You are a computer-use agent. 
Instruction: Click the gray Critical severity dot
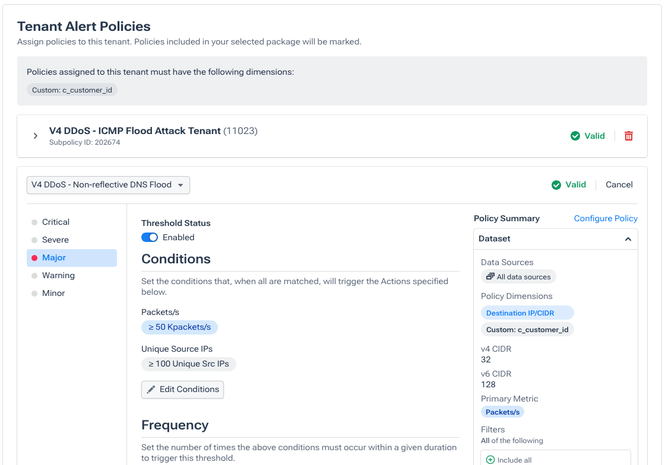coord(34,222)
